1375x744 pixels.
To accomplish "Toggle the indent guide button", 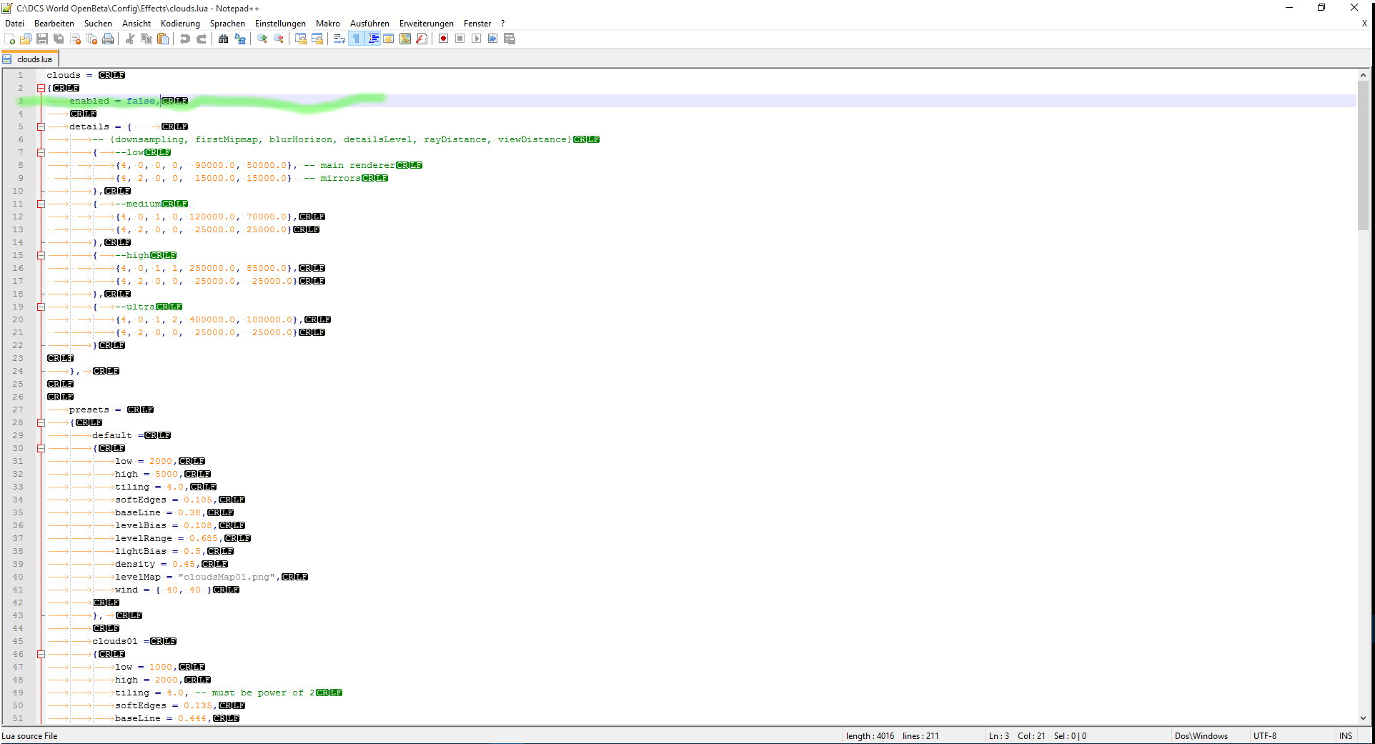I will coord(373,39).
